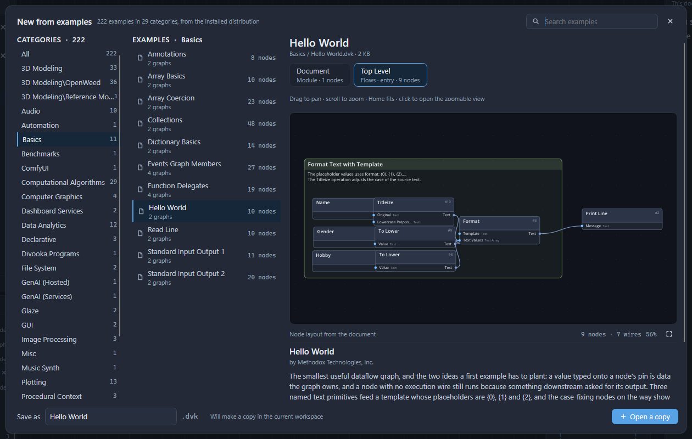Choose the 3D Modeling category
This screenshot has height=439, width=692.
[x=69, y=68]
